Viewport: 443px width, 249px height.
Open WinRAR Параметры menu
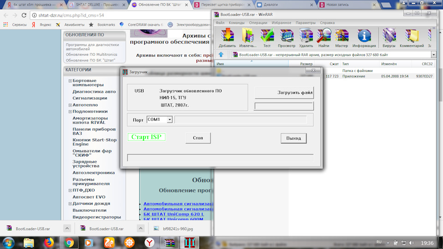coord(305,23)
